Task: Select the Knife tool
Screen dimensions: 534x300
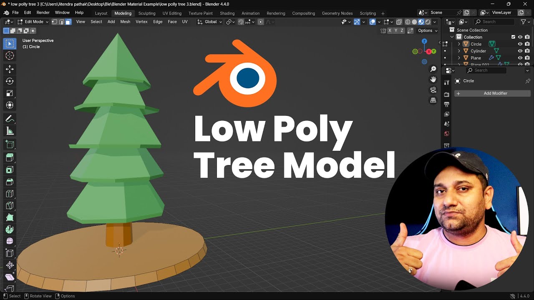Action: tap(10, 206)
